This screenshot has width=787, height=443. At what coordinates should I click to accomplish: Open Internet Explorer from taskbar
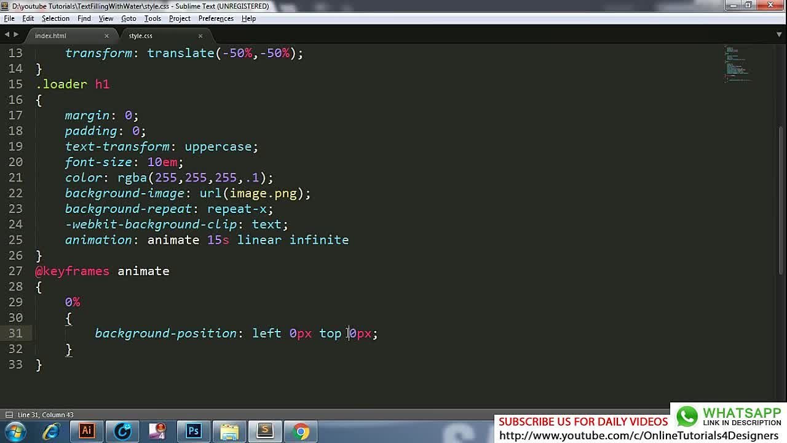click(x=51, y=431)
